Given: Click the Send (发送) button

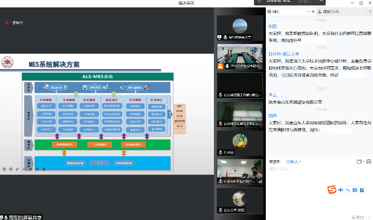Looking at the screenshot, I should 359,217.
